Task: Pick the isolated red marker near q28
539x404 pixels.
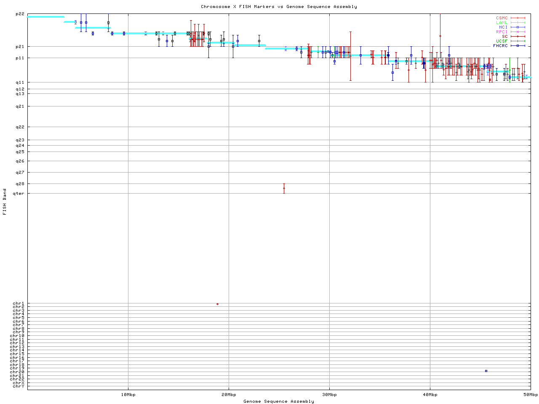Action: [x=284, y=188]
